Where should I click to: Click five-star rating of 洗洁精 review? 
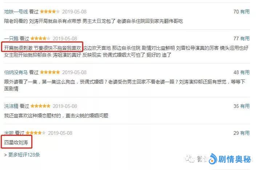point(40,106)
